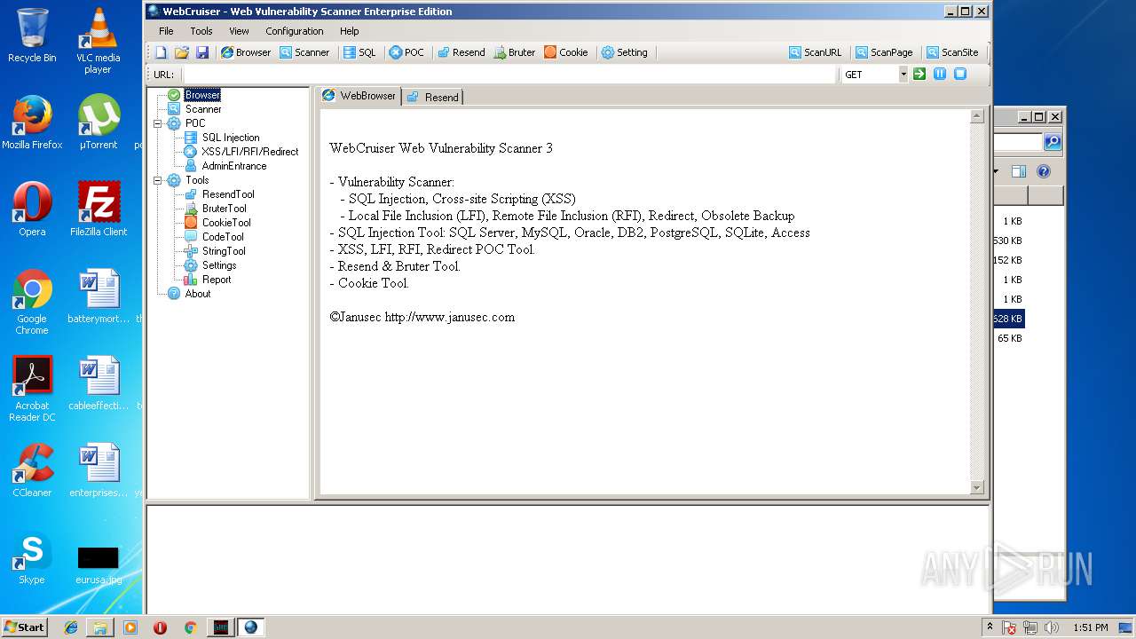The image size is (1136, 639).
Task: Select XSS/LFI/RFI/Redirect tree item
Action: 250,152
